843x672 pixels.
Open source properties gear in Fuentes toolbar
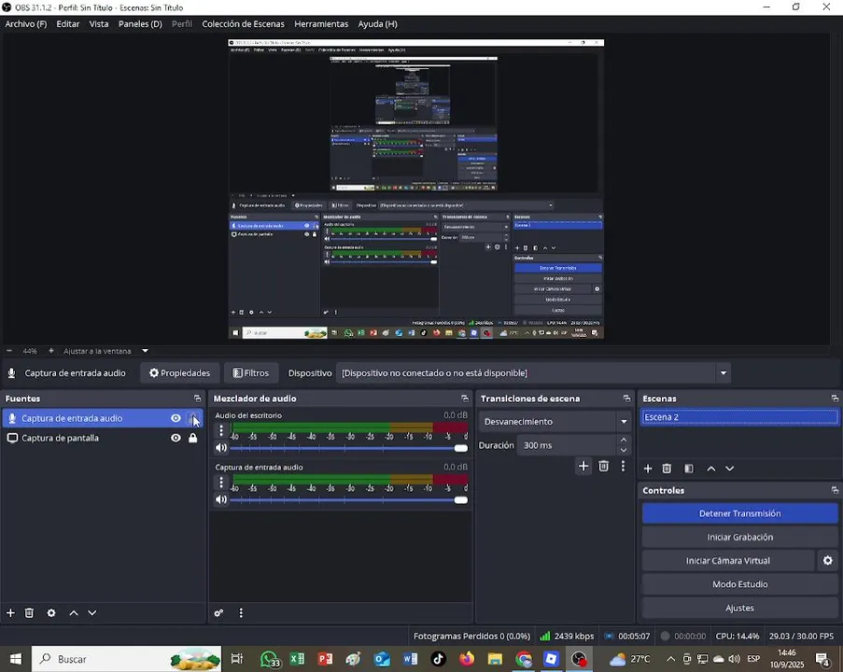(51, 612)
